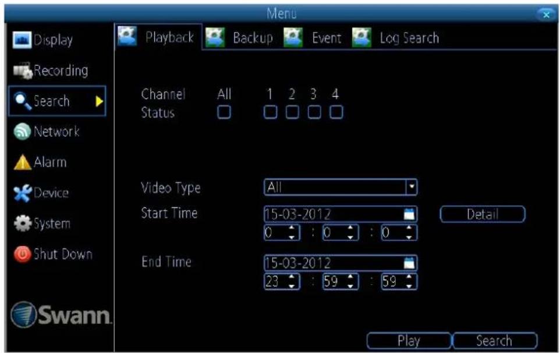560x353 pixels.
Task: Open the End Time calendar picker icon
Action: click(409, 263)
